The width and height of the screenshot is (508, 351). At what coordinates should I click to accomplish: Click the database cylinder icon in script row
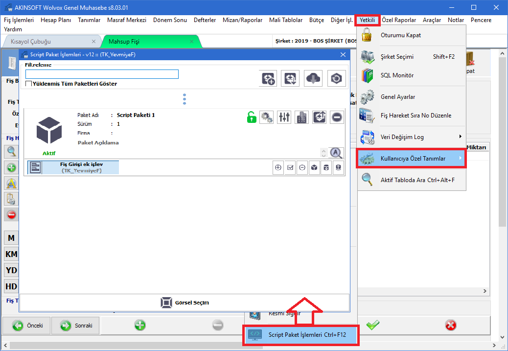coord(326,167)
